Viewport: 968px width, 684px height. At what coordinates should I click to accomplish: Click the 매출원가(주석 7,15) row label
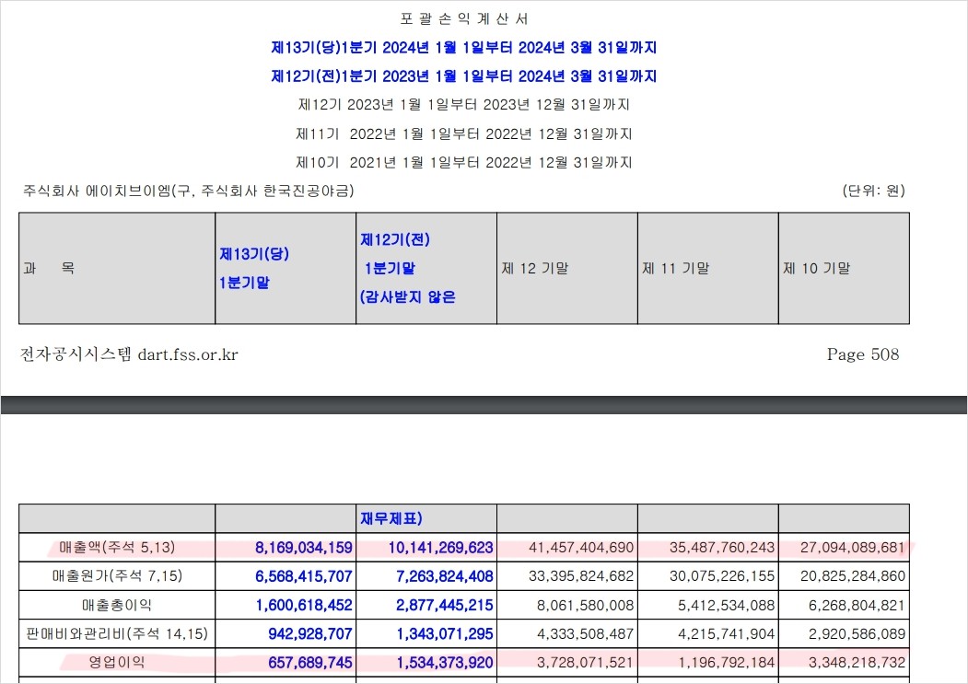pos(117,576)
